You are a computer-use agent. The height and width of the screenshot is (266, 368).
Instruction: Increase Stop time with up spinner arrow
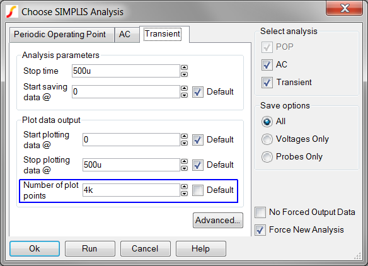click(185, 67)
